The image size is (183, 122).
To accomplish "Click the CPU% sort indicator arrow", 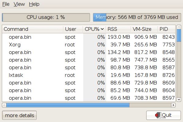I will 102,29.
